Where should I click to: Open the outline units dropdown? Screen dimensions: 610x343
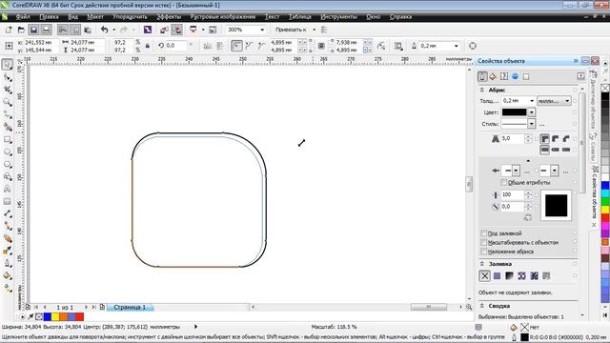[x=554, y=101]
